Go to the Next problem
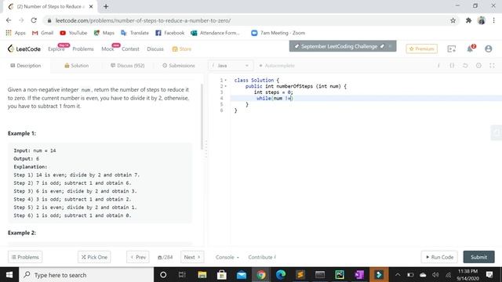Viewport: 502px width, 282px height. coord(192,257)
